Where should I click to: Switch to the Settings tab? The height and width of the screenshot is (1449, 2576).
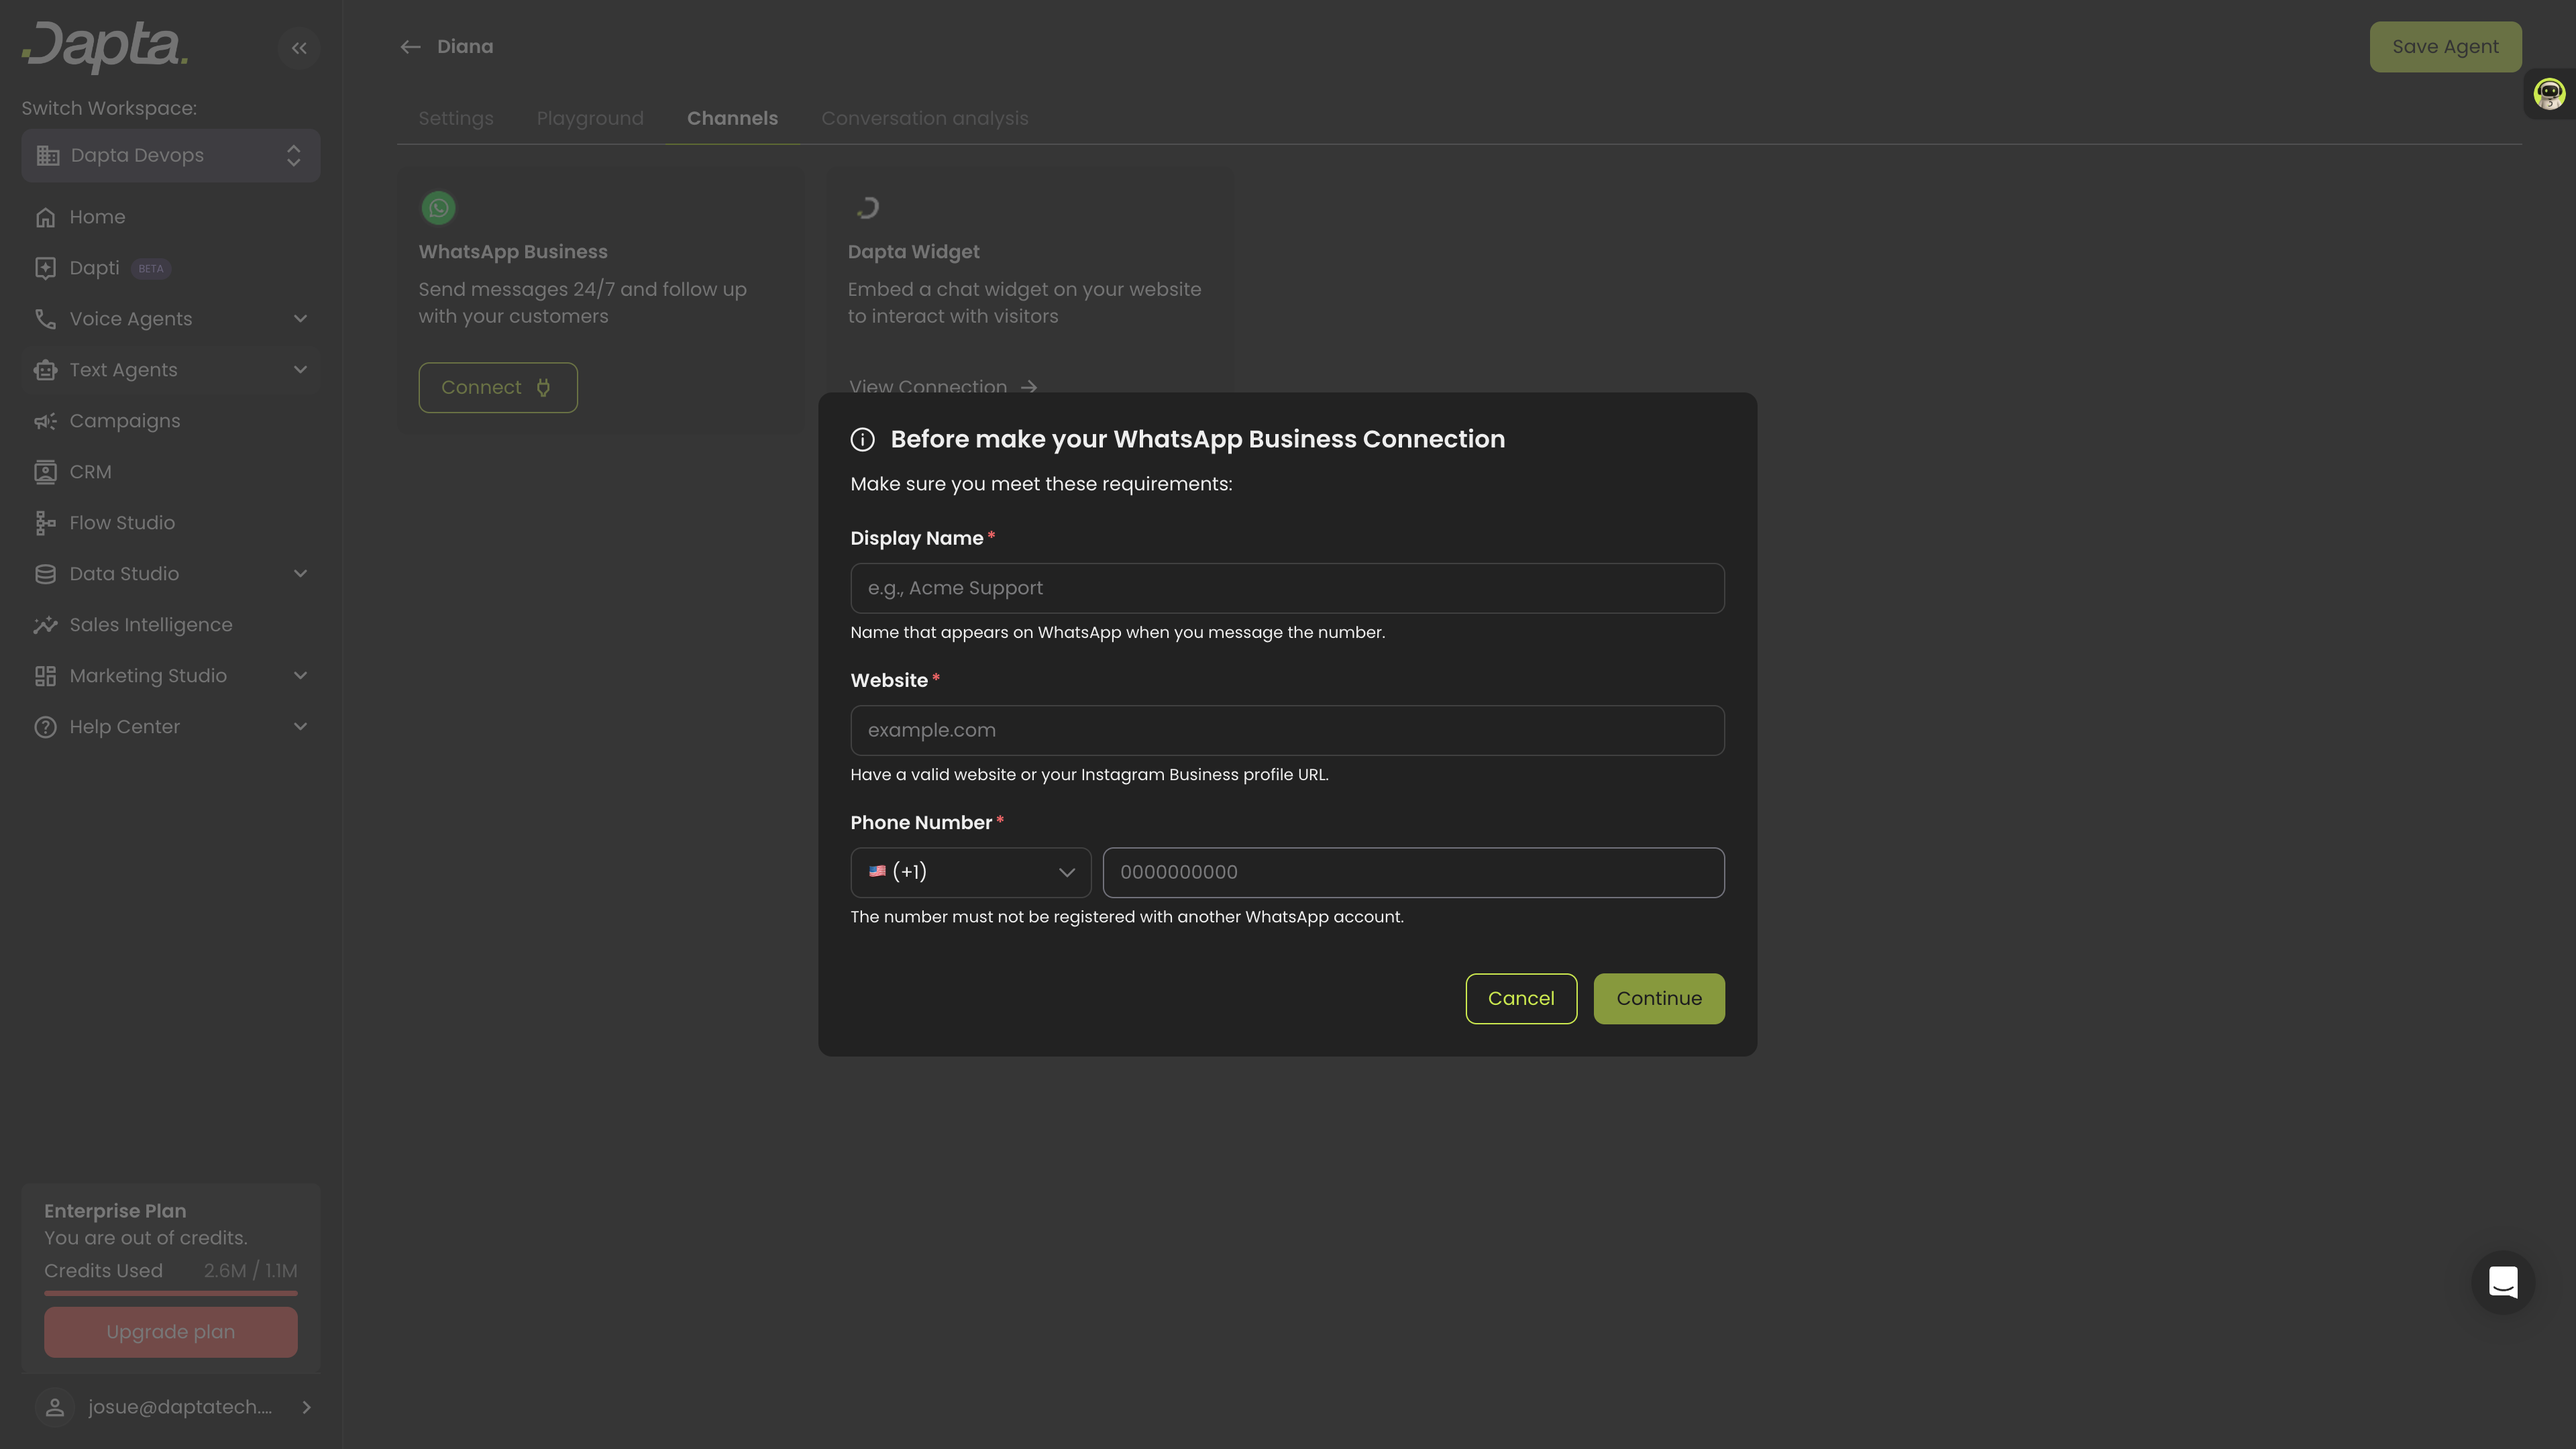point(456,118)
